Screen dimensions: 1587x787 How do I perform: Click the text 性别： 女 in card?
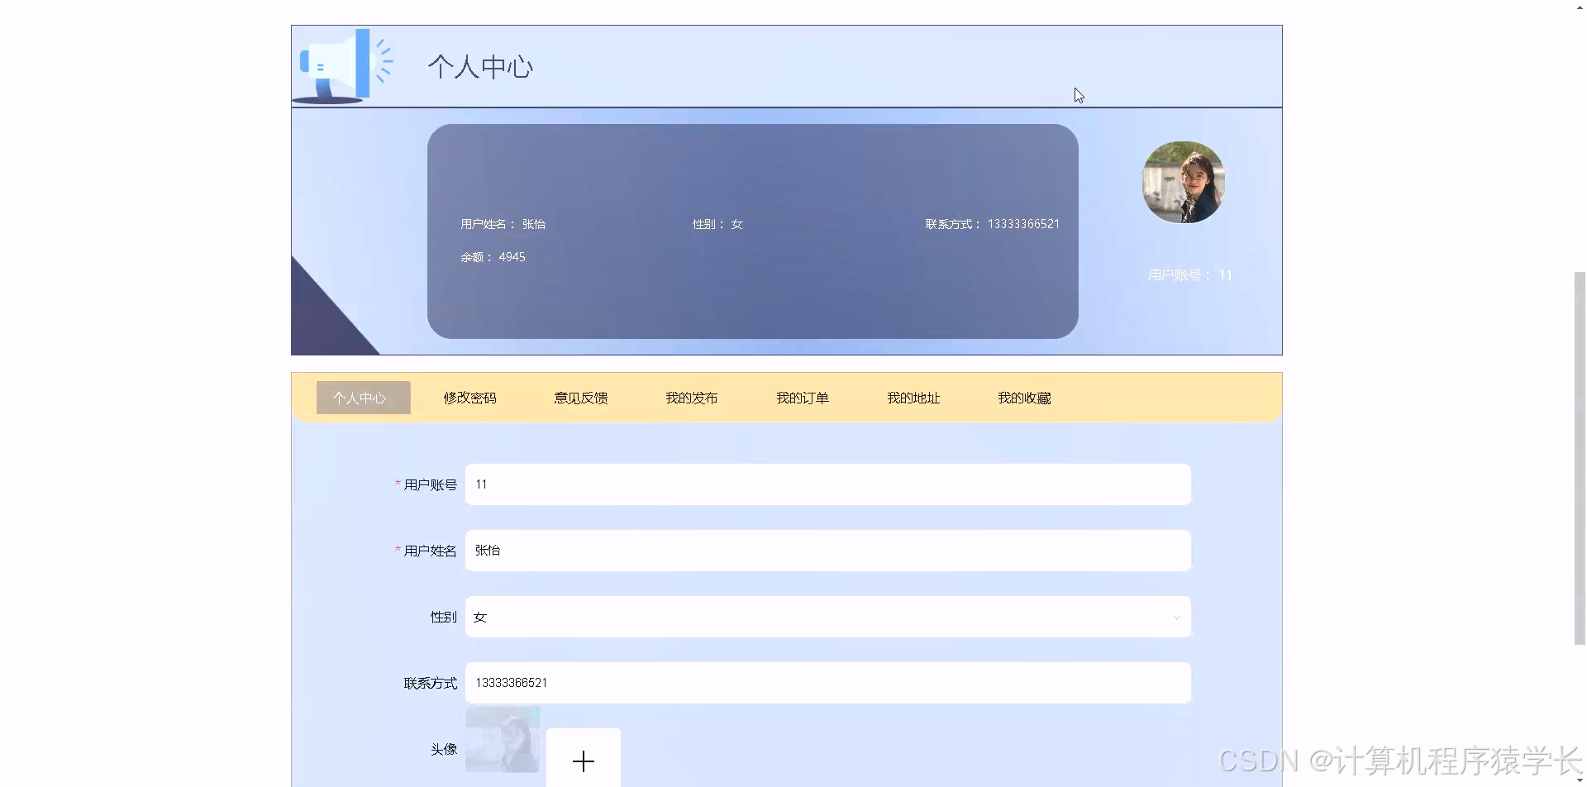[717, 224]
